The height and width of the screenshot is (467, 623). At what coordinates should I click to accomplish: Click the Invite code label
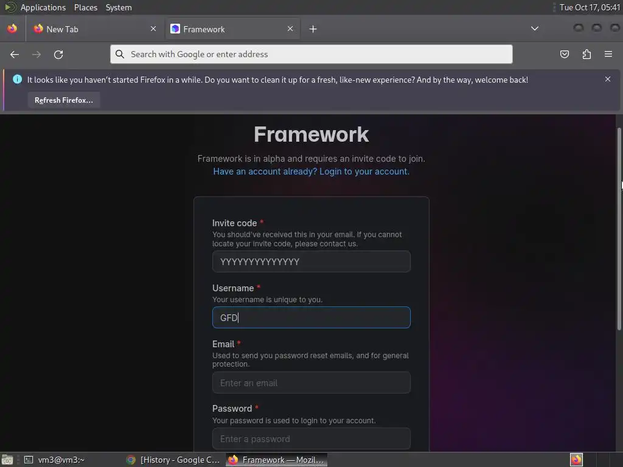pyautogui.click(x=234, y=223)
